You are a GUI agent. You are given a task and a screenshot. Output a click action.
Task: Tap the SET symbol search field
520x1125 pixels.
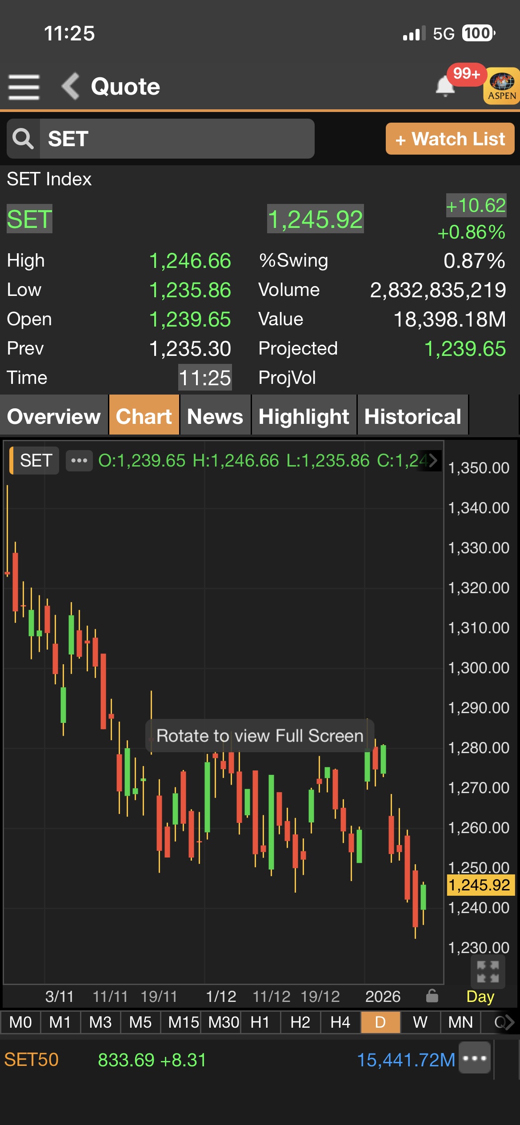coord(177,139)
